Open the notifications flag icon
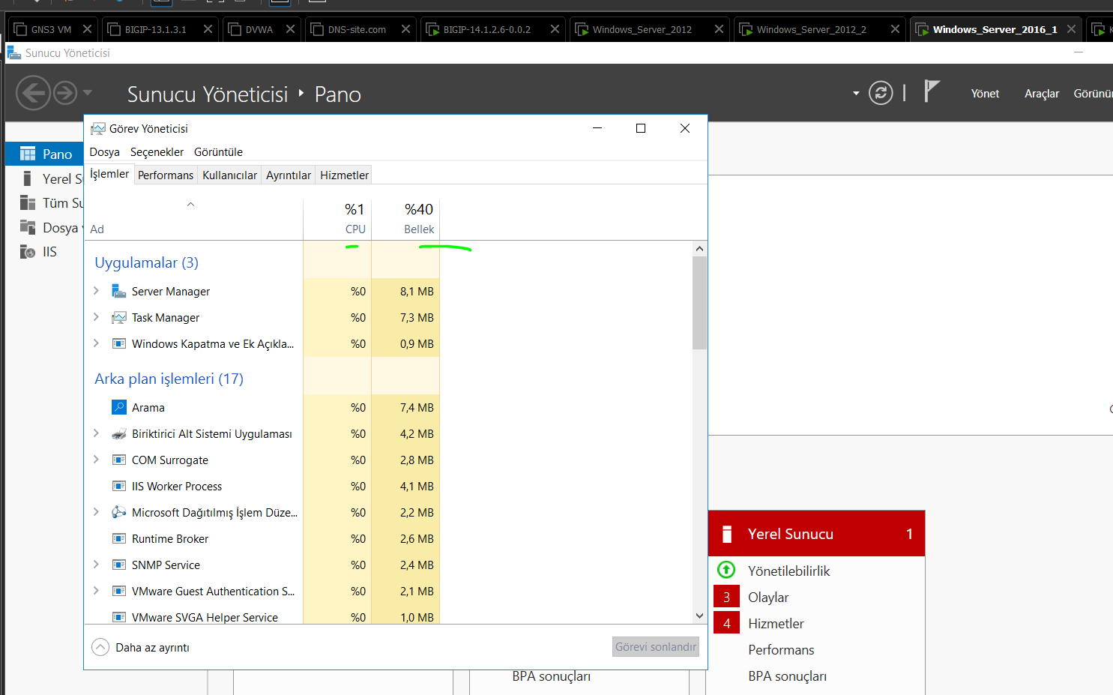 [932, 91]
